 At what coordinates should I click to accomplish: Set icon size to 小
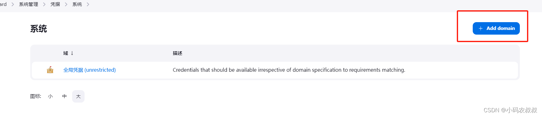[51, 96]
